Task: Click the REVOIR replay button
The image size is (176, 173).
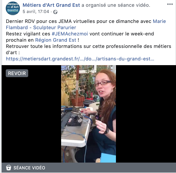Action: click(x=17, y=73)
